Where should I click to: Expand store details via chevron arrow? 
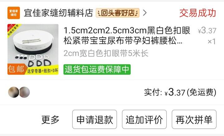[x=145, y=13]
